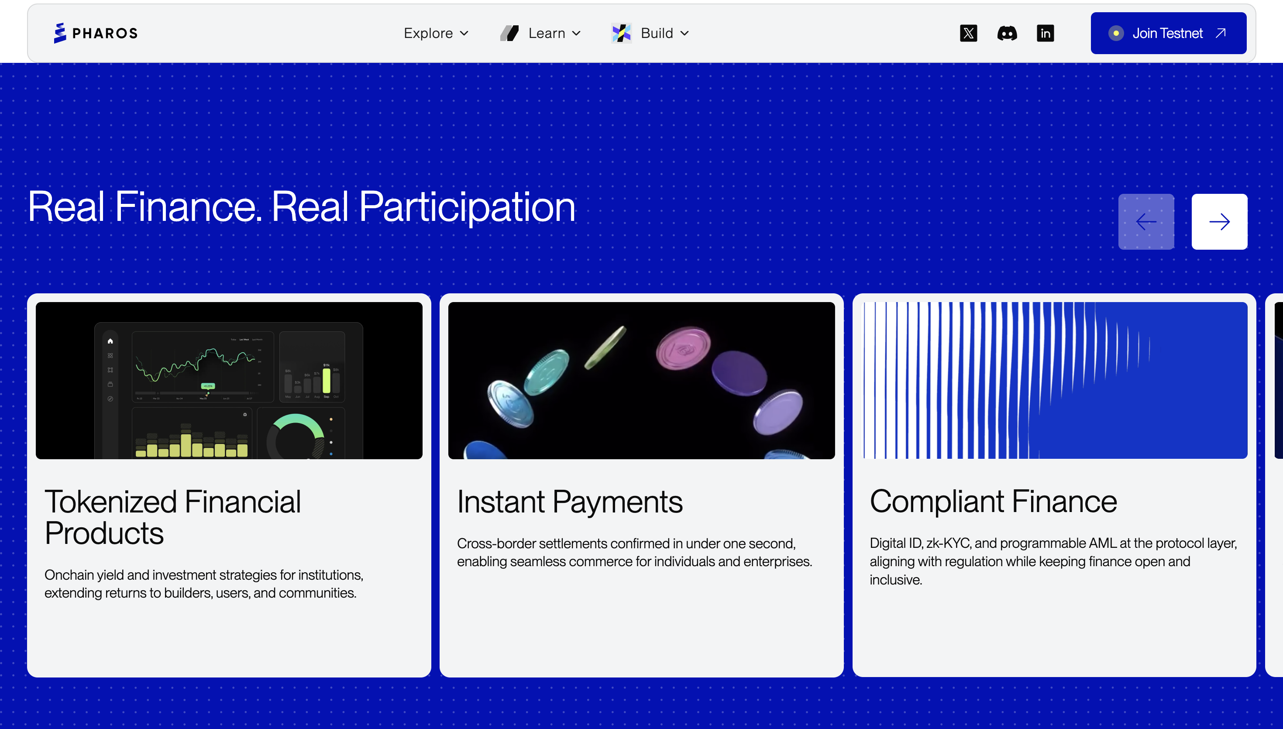Click the colorful Build menu icon

[x=621, y=34]
